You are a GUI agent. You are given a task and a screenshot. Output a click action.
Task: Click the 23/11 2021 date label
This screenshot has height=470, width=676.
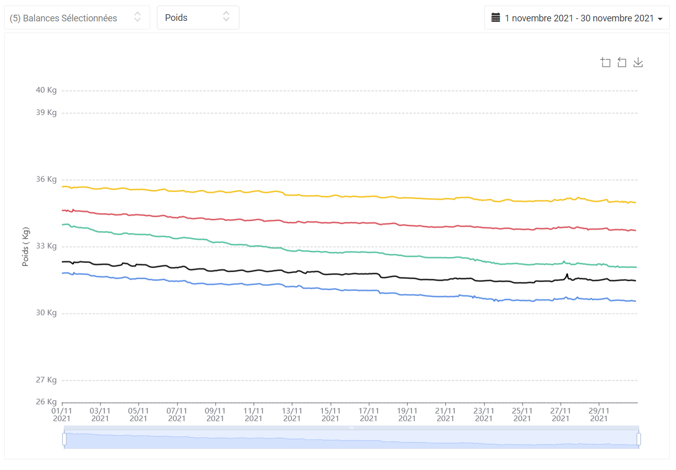pyautogui.click(x=484, y=415)
